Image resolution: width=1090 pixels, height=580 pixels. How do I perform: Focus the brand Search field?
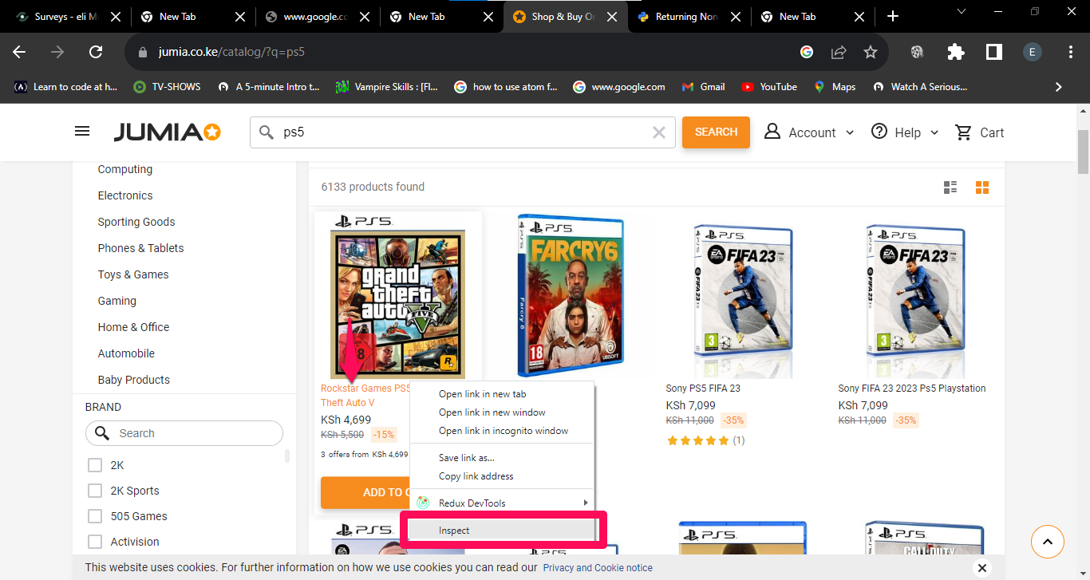pyautogui.click(x=184, y=433)
